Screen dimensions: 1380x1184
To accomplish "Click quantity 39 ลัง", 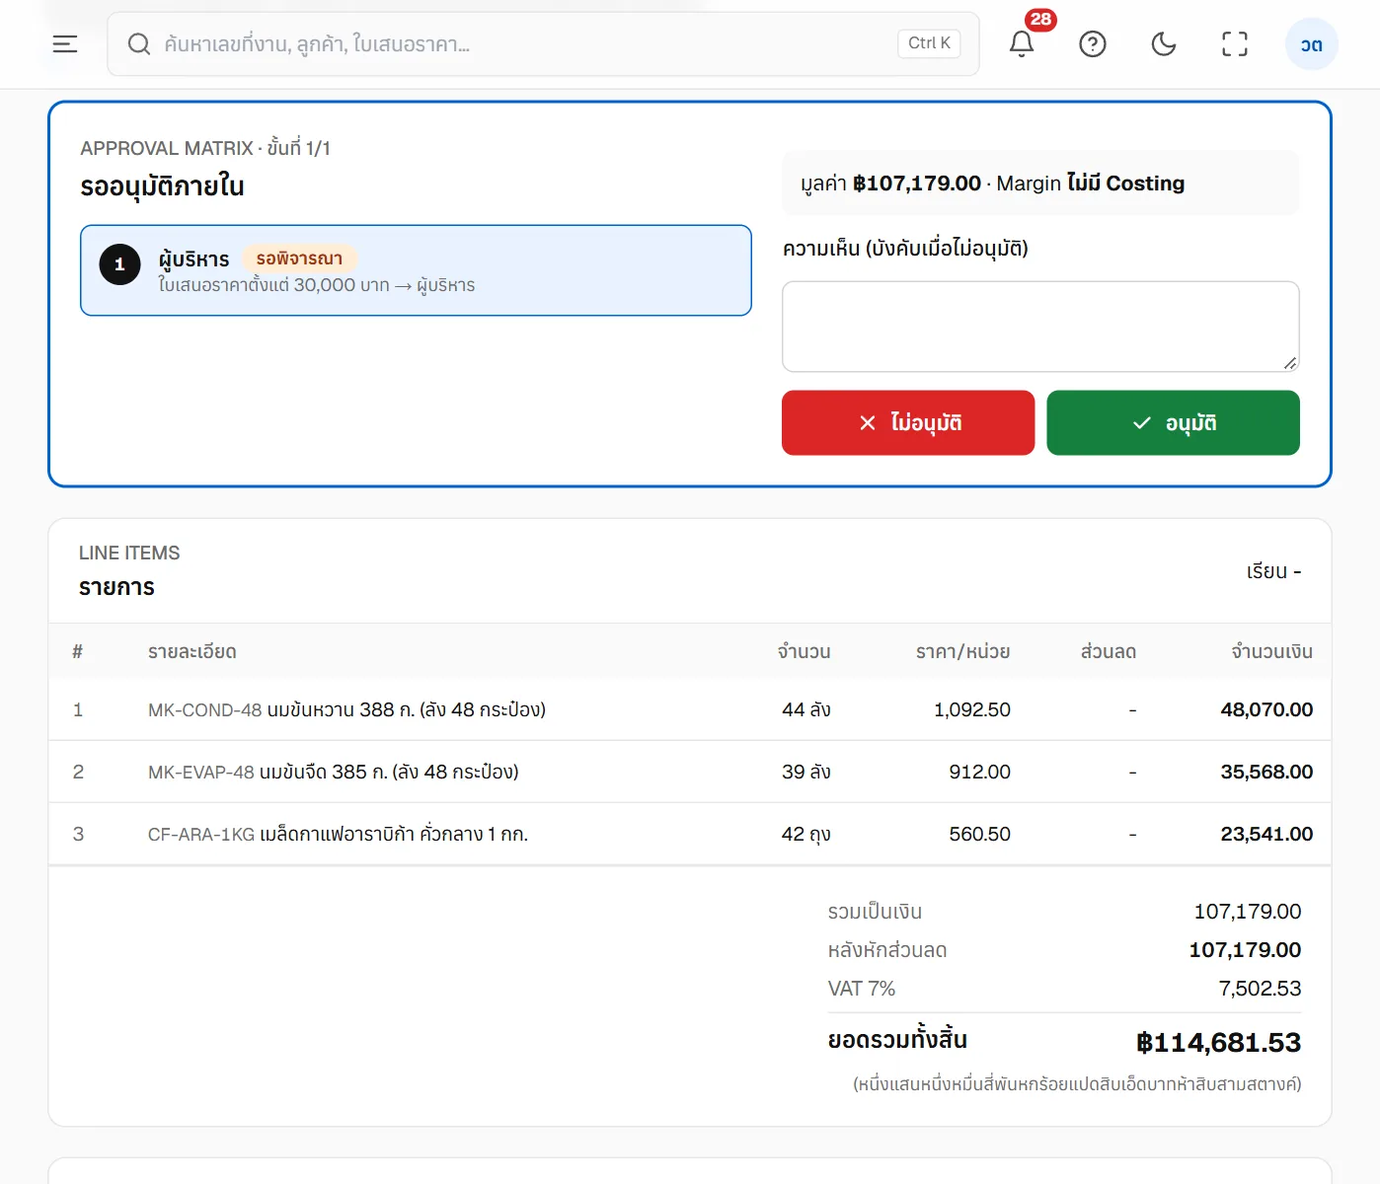I will [x=805, y=772].
